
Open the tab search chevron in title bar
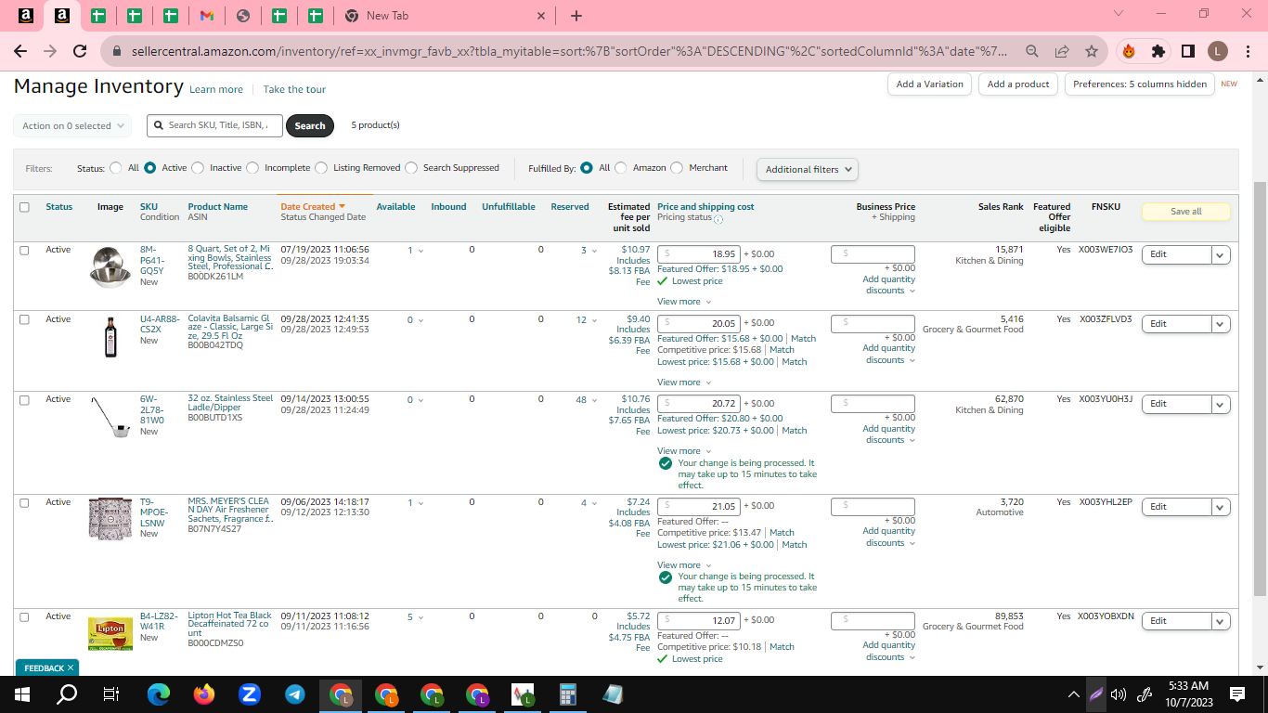click(x=1119, y=14)
